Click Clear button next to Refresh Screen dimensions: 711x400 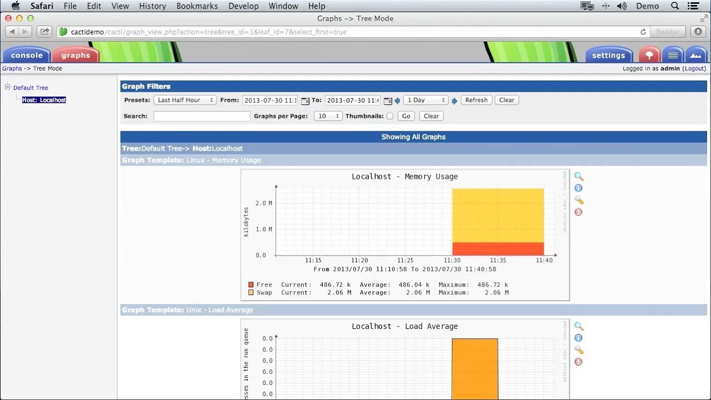click(x=507, y=100)
